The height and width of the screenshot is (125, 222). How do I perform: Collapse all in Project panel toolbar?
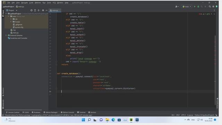[x=39, y=10]
